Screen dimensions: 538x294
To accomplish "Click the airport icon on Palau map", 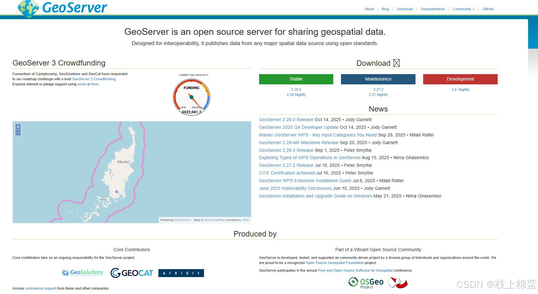I will click(x=117, y=191).
